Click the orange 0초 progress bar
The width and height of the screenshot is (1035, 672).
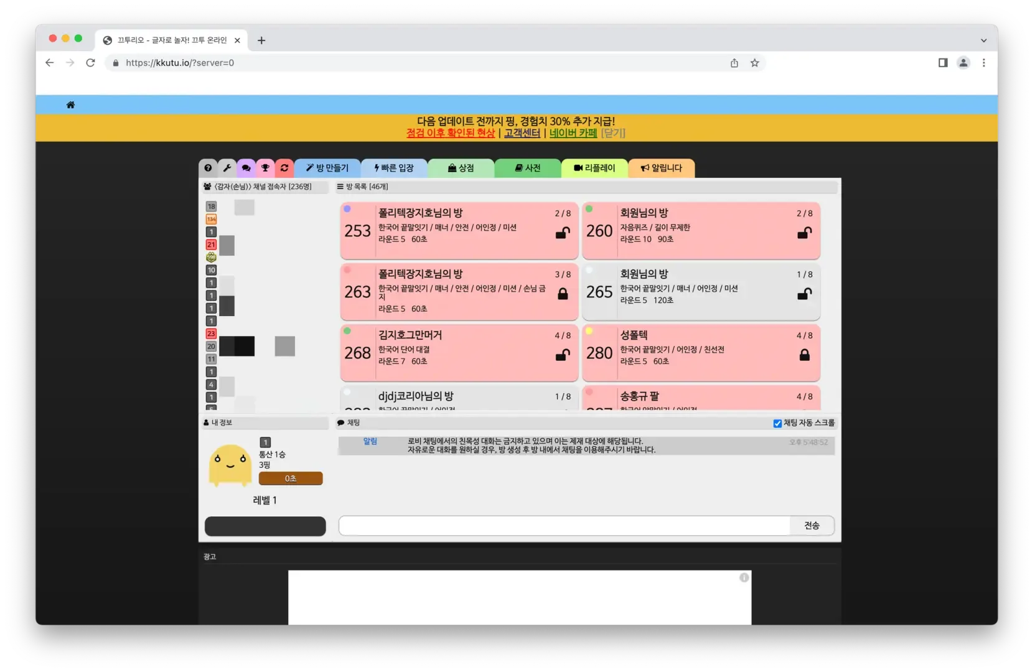pos(291,478)
